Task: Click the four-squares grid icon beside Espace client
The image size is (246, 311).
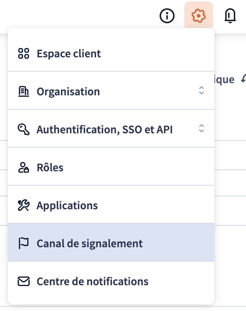Action: click(x=24, y=53)
